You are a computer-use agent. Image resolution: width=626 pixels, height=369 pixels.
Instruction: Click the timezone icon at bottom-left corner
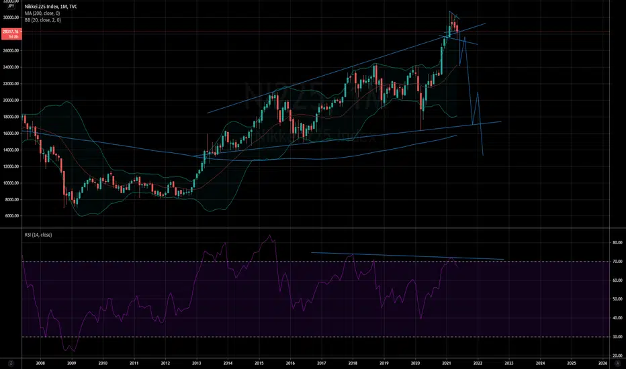pos(11,364)
